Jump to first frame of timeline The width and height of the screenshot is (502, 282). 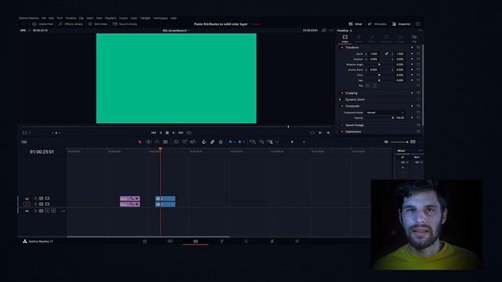click(x=154, y=132)
